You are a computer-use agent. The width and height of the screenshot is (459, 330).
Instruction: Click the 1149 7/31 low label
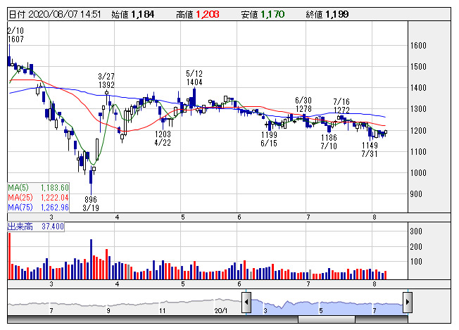tap(370, 149)
